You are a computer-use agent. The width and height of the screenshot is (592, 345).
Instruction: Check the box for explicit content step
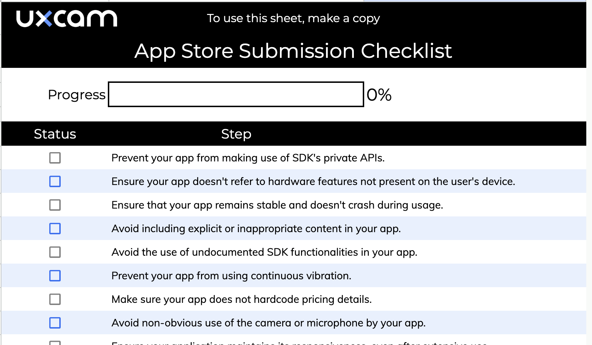pyautogui.click(x=54, y=229)
